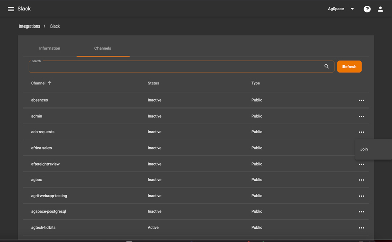Image resolution: width=392 pixels, height=242 pixels.
Task: Select the agrii-webapp-testing channel name
Action: (49, 196)
